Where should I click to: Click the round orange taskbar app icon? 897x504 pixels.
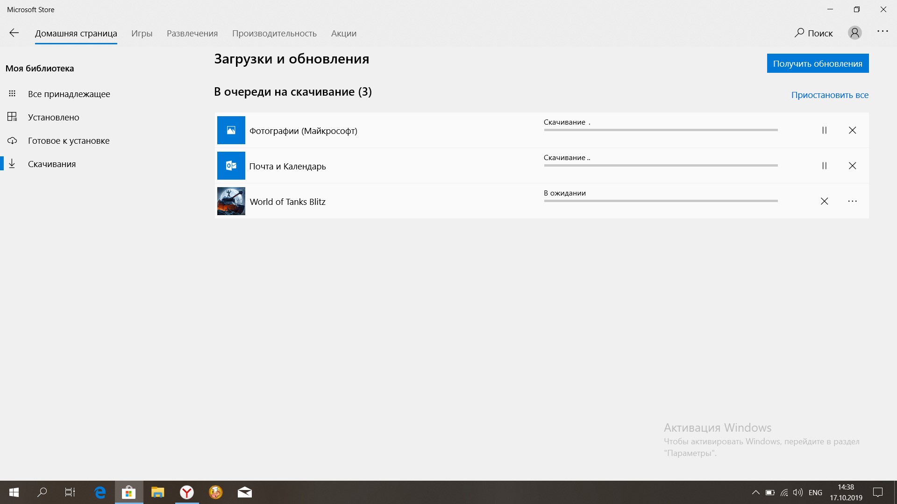216,492
